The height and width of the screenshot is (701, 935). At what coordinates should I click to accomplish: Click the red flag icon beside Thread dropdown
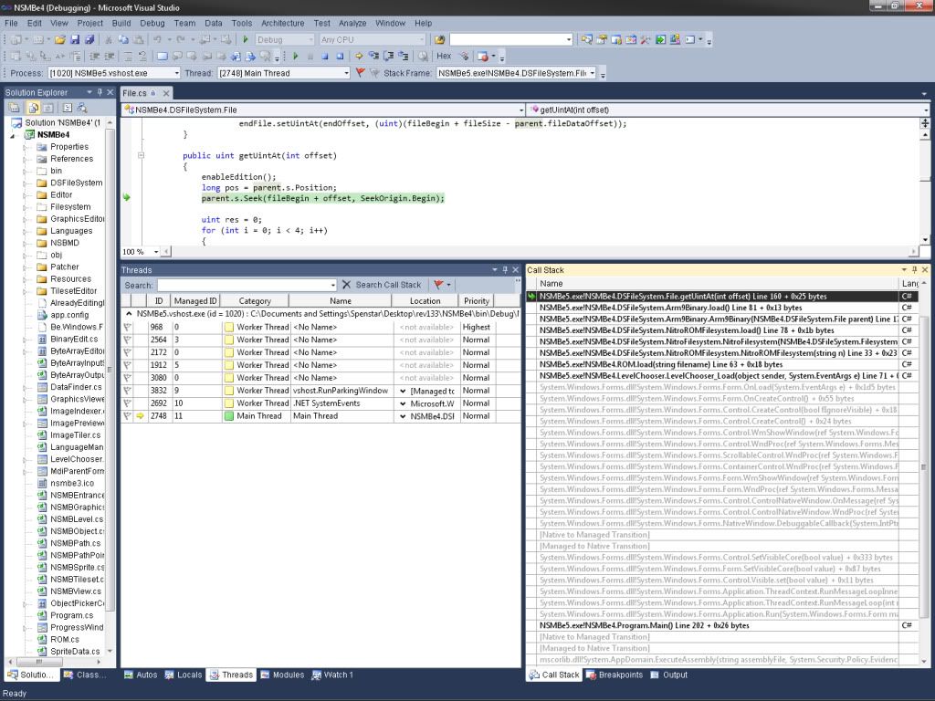point(360,73)
